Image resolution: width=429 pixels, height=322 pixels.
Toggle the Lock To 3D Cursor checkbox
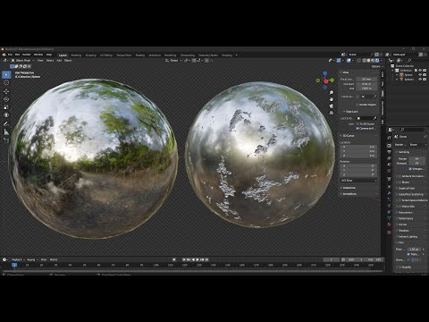[x=357, y=123]
